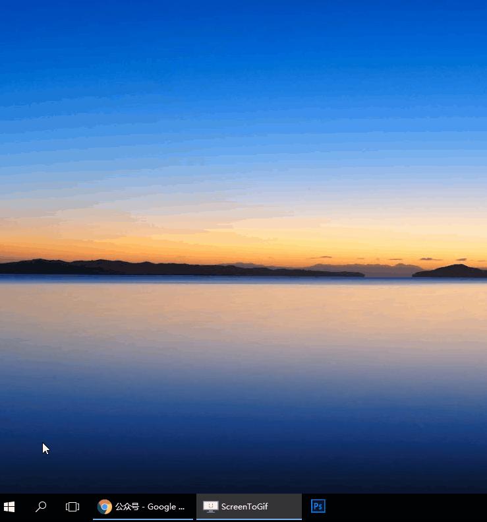Click the underline beneath the ScreenToGif button

[249, 519]
